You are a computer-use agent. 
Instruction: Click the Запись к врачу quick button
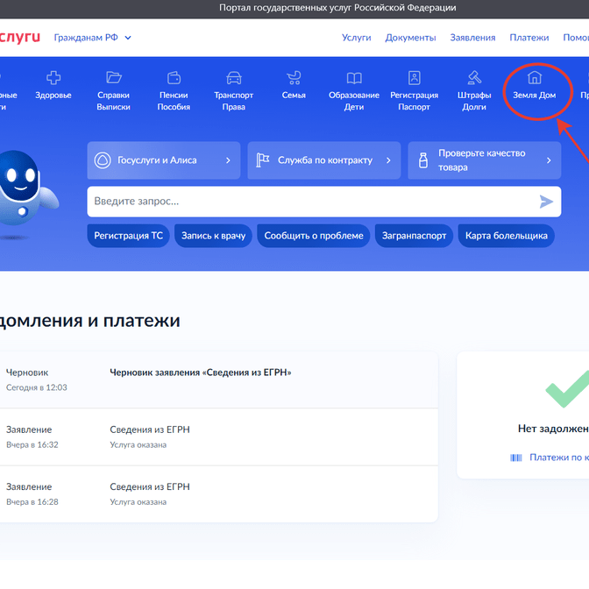(213, 236)
